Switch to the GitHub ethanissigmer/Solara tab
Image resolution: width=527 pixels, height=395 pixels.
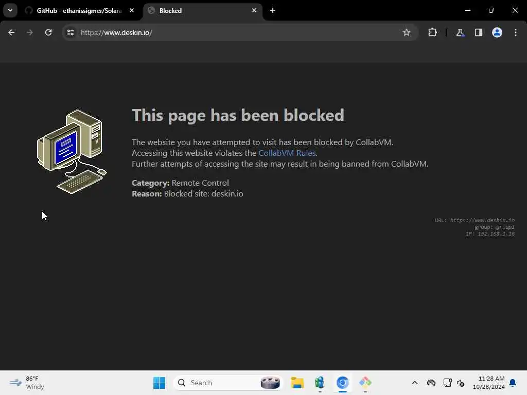[79, 11]
